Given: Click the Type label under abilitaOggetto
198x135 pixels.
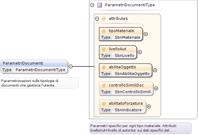Looking at the screenshot, I should click(x=106, y=74).
